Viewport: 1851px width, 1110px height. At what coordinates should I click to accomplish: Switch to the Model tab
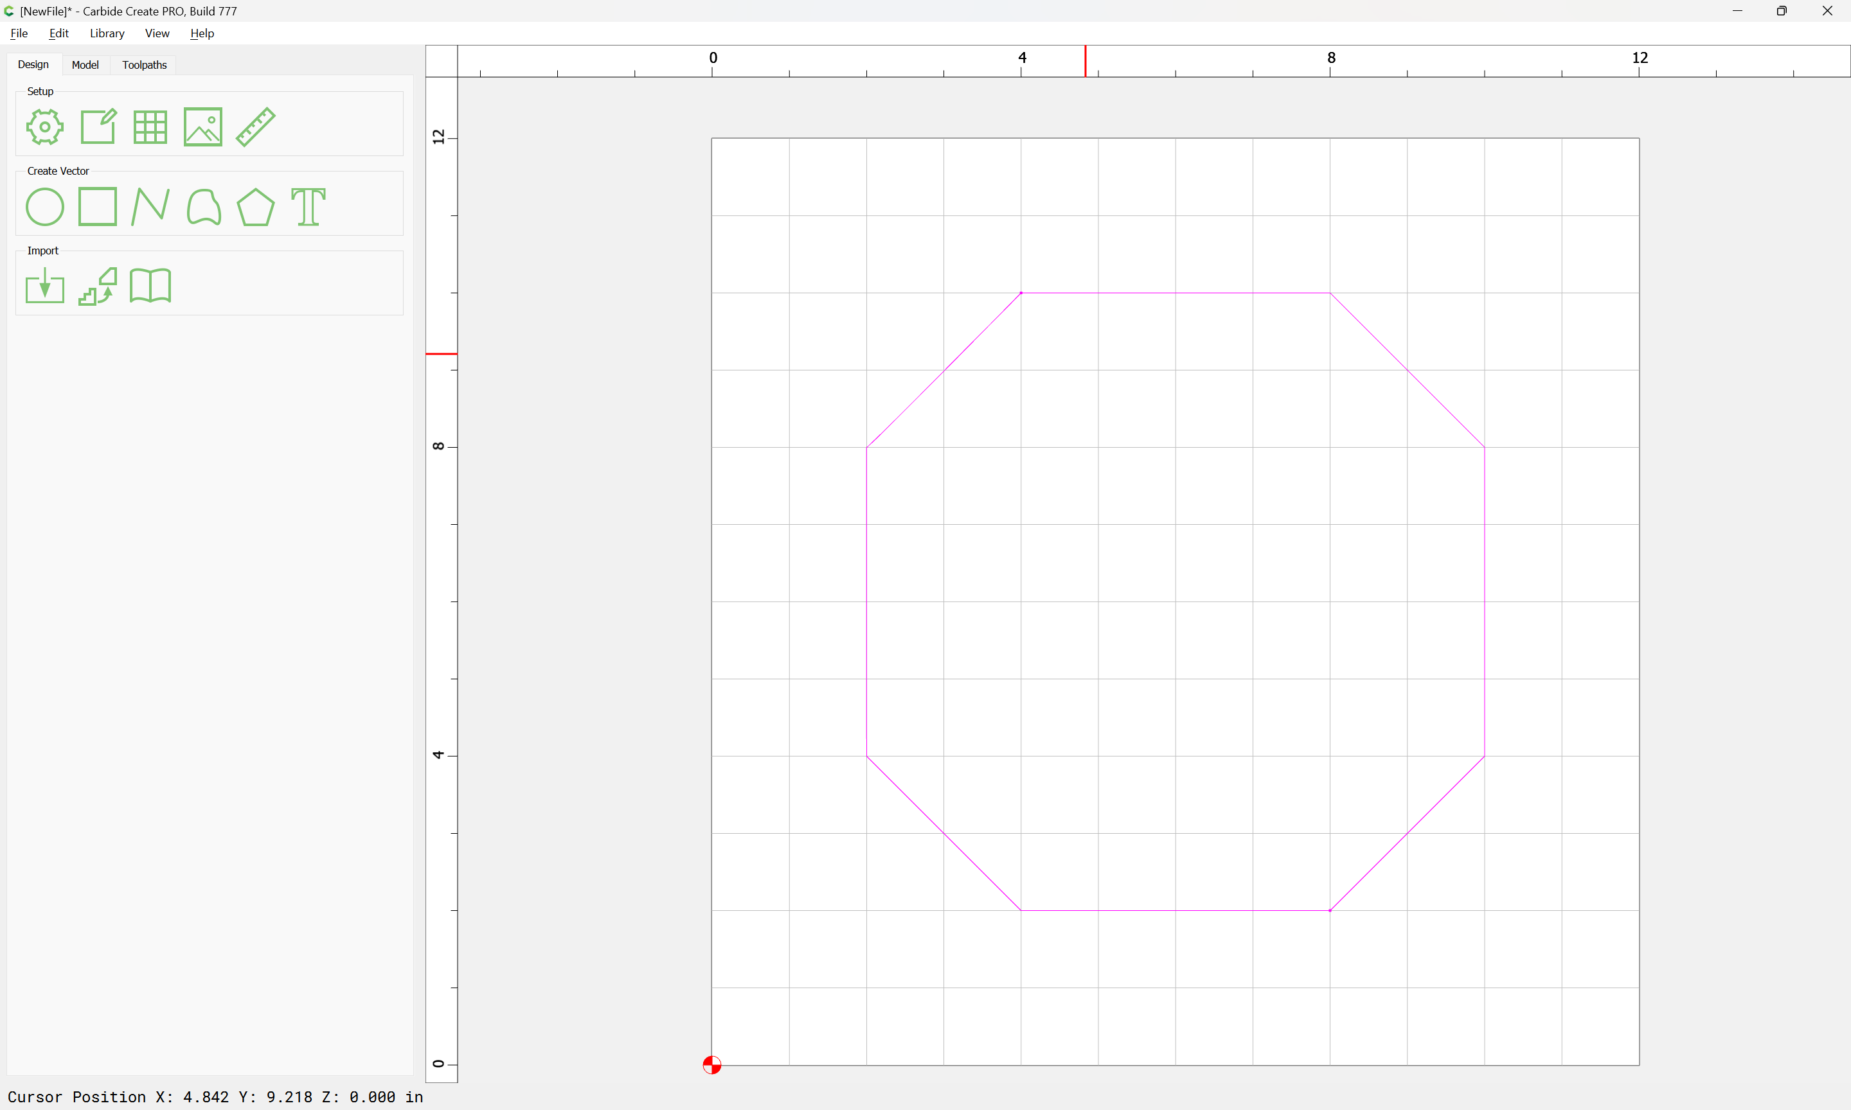pyautogui.click(x=85, y=65)
